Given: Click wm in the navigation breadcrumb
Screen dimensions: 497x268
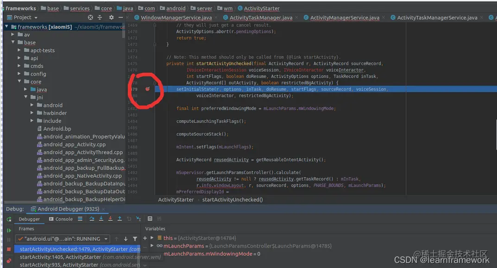Looking at the screenshot, I should pyautogui.click(x=228, y=8).
